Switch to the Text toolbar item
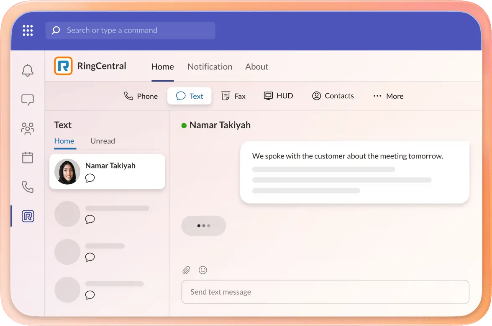Screen dimensions: 492x326 point(189,96)
